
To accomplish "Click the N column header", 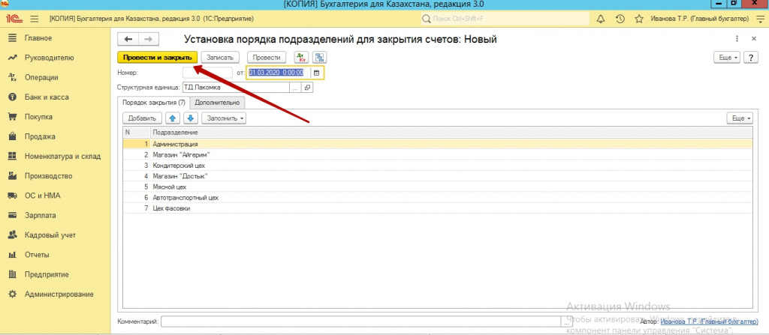I will click(137, 133).
